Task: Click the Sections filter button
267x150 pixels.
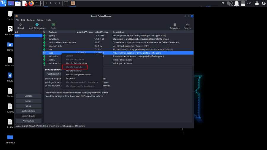Action: [28, 96]
